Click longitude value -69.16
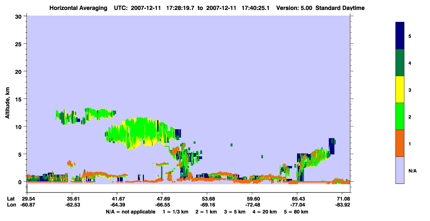Image resolution: width=430 pixels, height=221 pixels. pos(207,205)
